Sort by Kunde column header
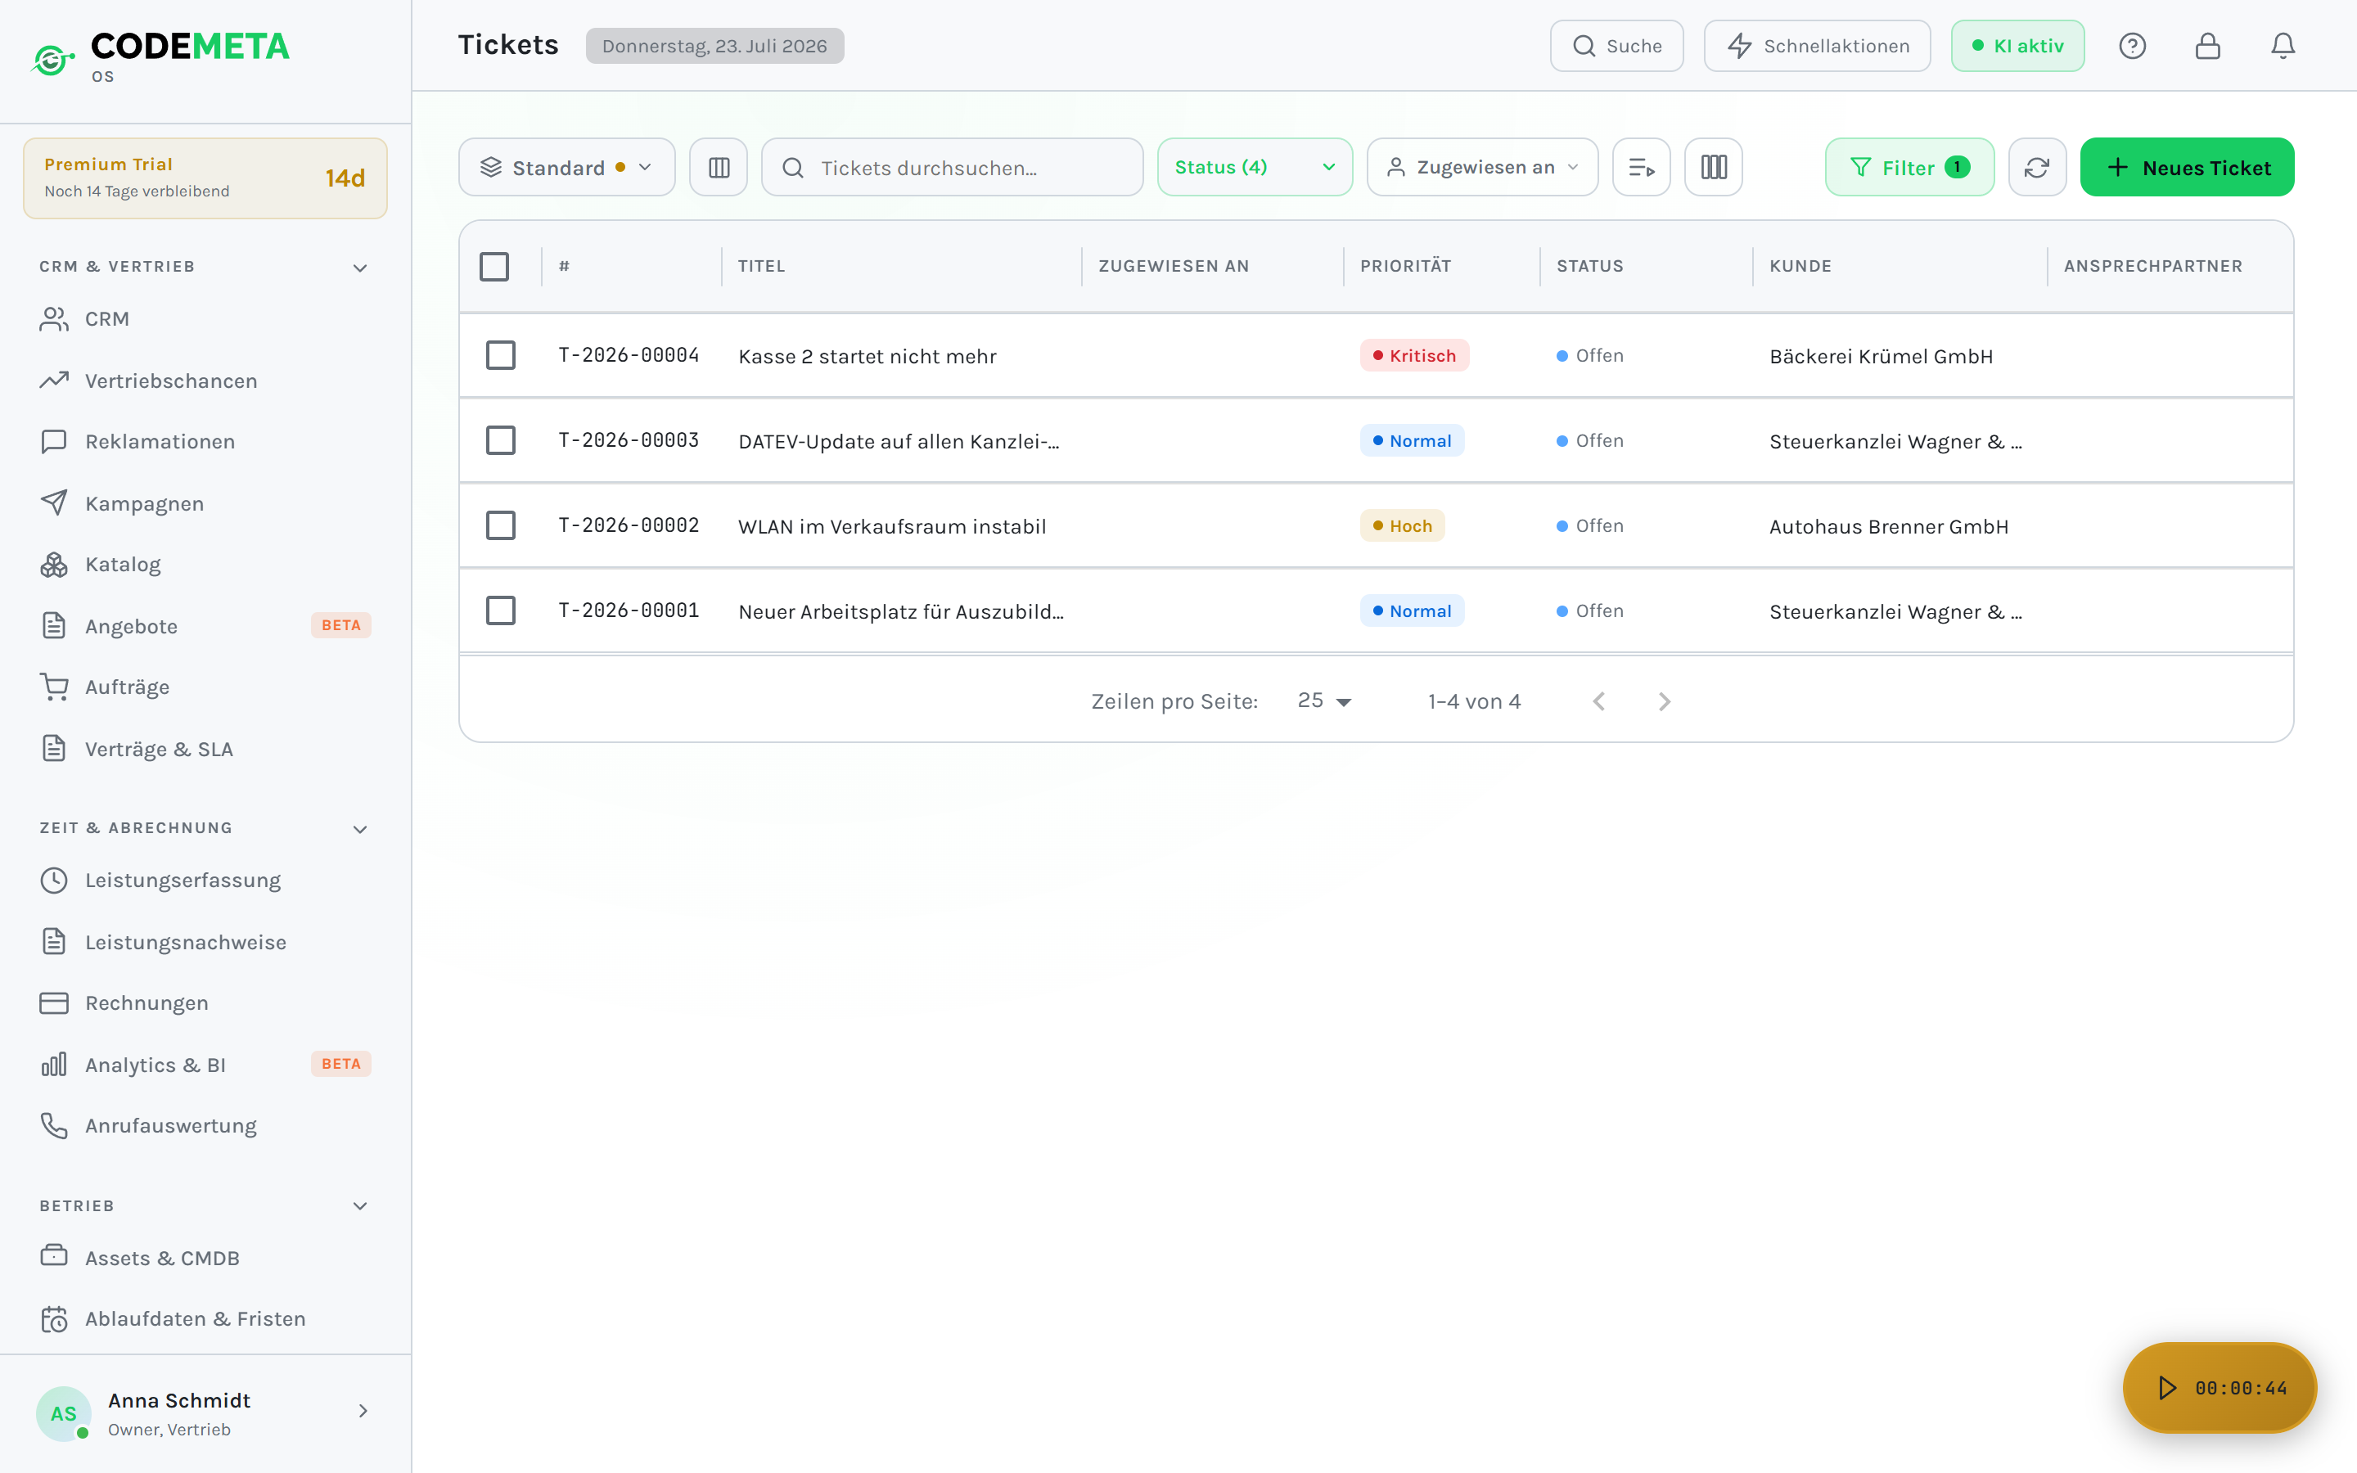The width and height of the screenshot is (2357, 1473). (x=1800, y=266)
